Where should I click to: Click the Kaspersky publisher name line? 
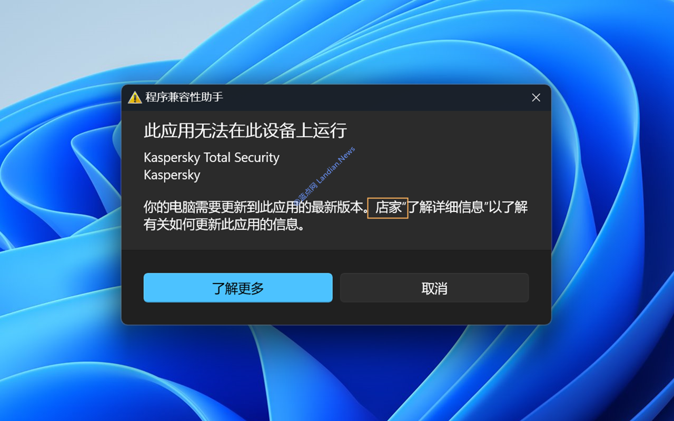[172, 175]
